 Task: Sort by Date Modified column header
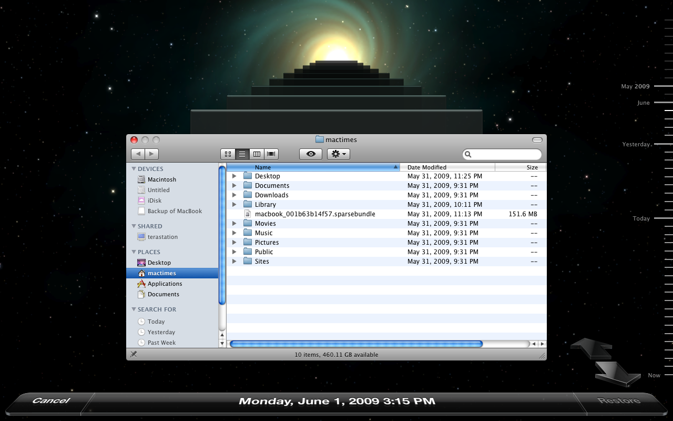[447, 167]
